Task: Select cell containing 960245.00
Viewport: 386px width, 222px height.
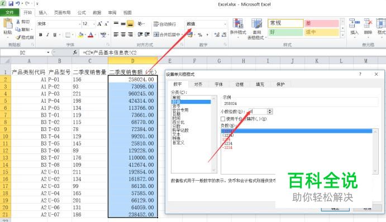Action: click(x=133, y=93)
